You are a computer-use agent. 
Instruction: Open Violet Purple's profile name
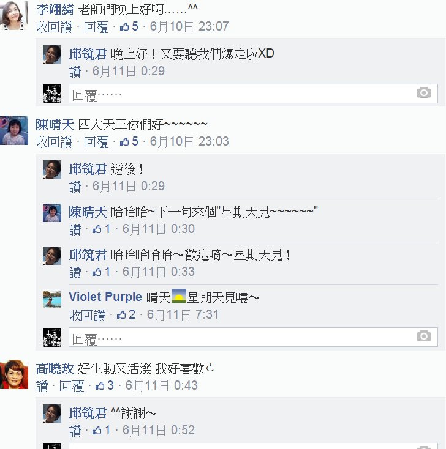105,297
